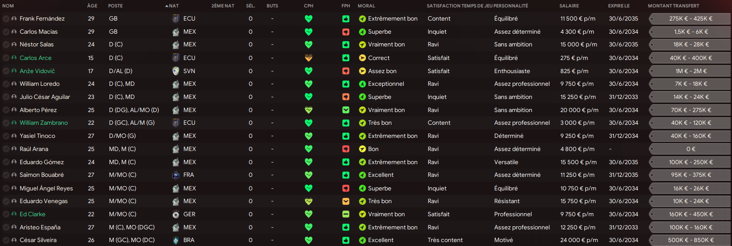Screen dimensions: 732x246
Task: Open Yasiel Tinoco's player profile link
Action: (37, 136)
